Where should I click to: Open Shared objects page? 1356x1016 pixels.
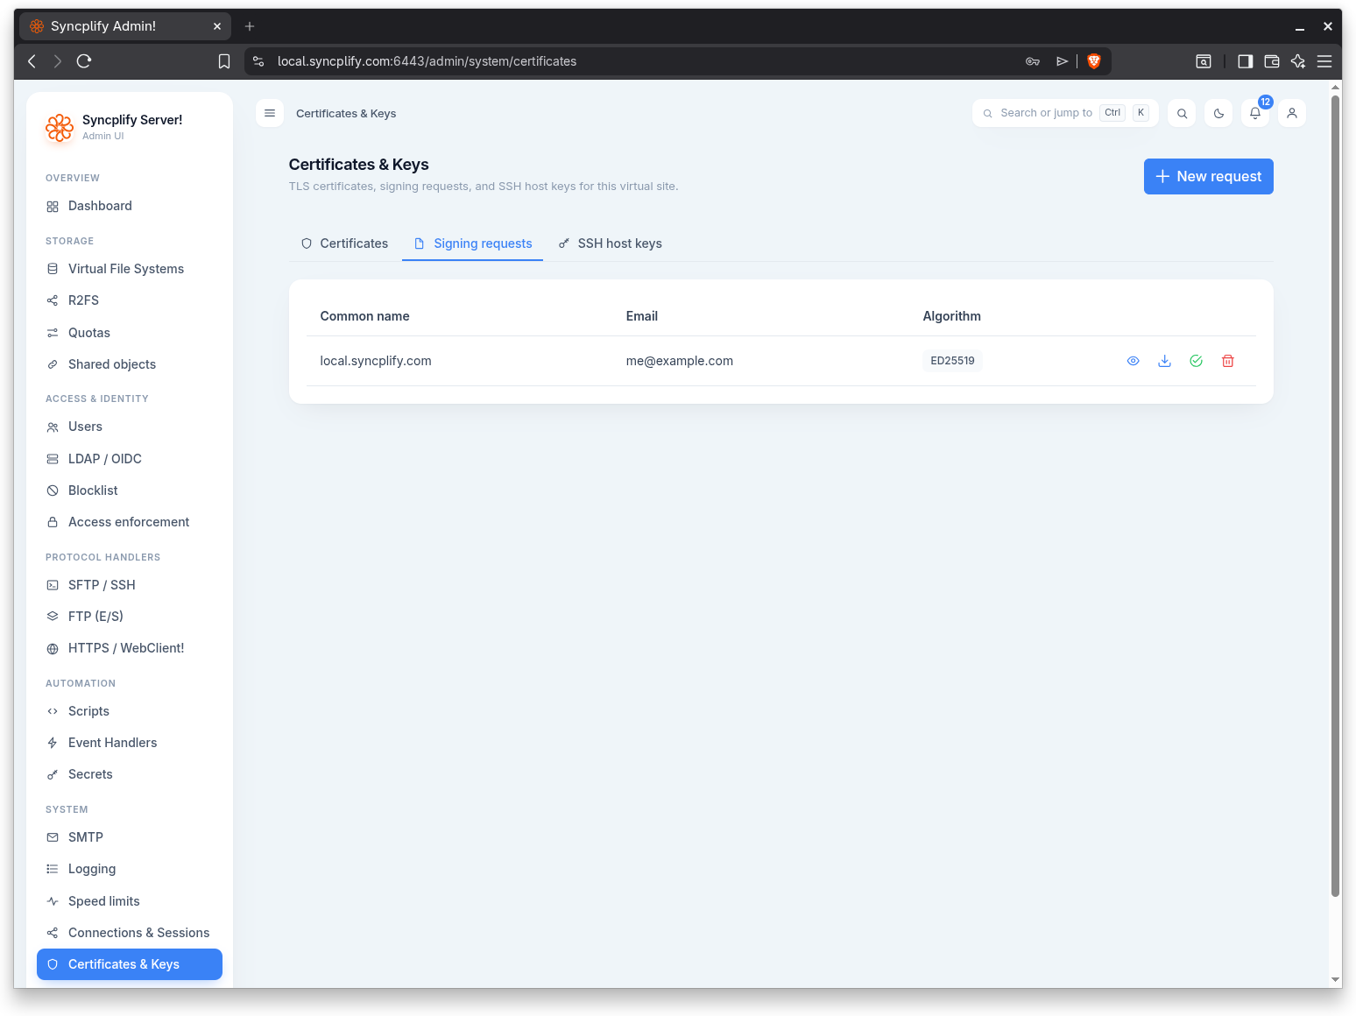130,364
